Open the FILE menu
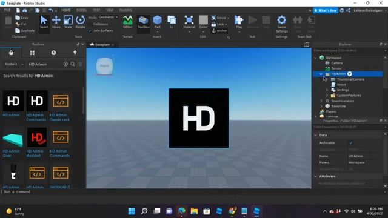Viewport: 388px width, 218px height. 7,10
